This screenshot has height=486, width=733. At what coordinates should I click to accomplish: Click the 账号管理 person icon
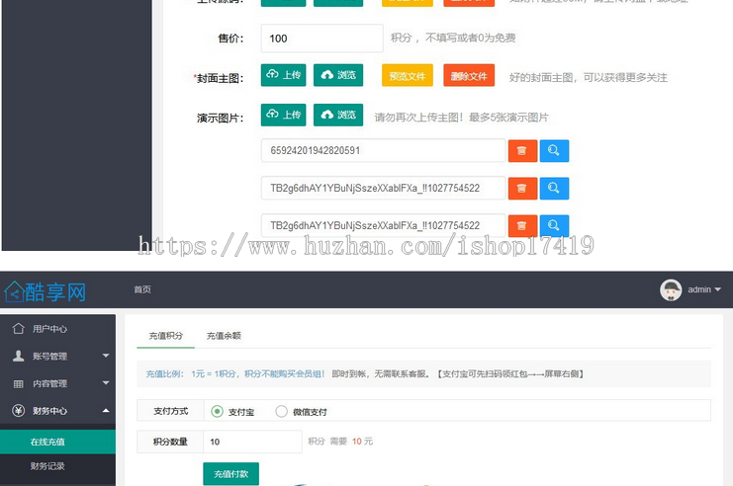[18, 356]
